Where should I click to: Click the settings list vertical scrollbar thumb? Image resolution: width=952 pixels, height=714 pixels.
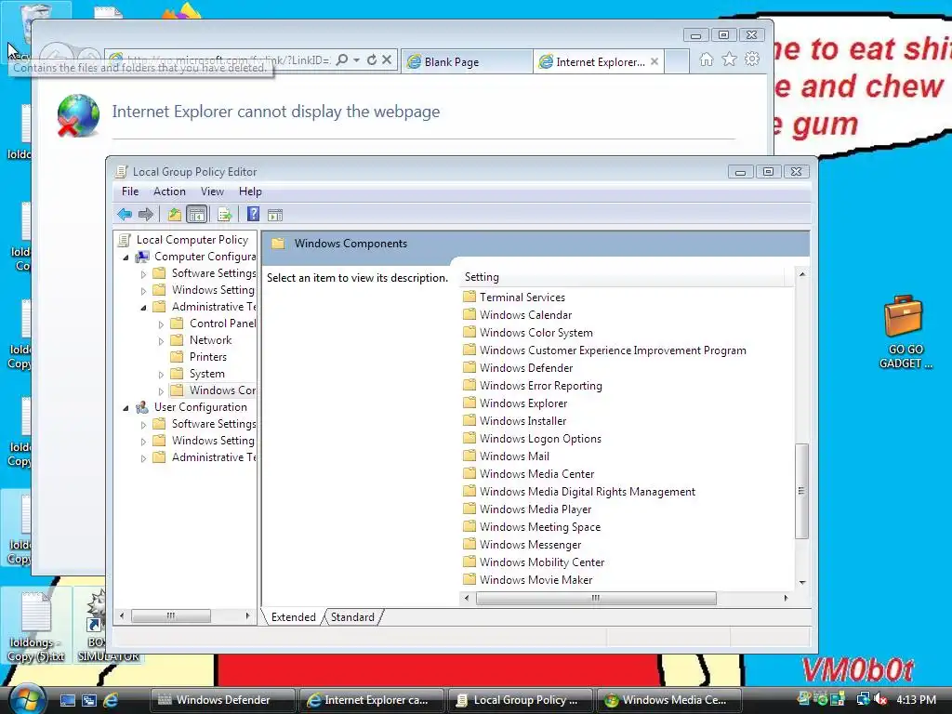801,491
